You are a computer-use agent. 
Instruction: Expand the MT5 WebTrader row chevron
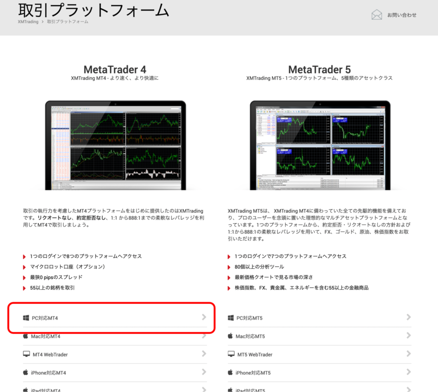408,354
